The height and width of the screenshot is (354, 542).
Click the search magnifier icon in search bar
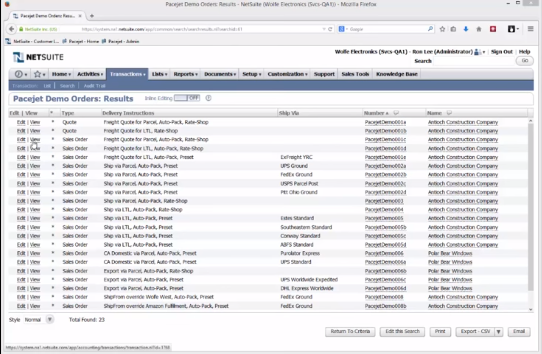point(430,29)
